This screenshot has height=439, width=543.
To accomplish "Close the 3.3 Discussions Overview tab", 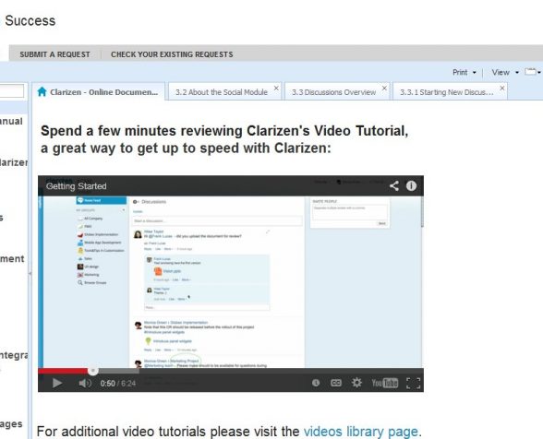I will [384, 88].
